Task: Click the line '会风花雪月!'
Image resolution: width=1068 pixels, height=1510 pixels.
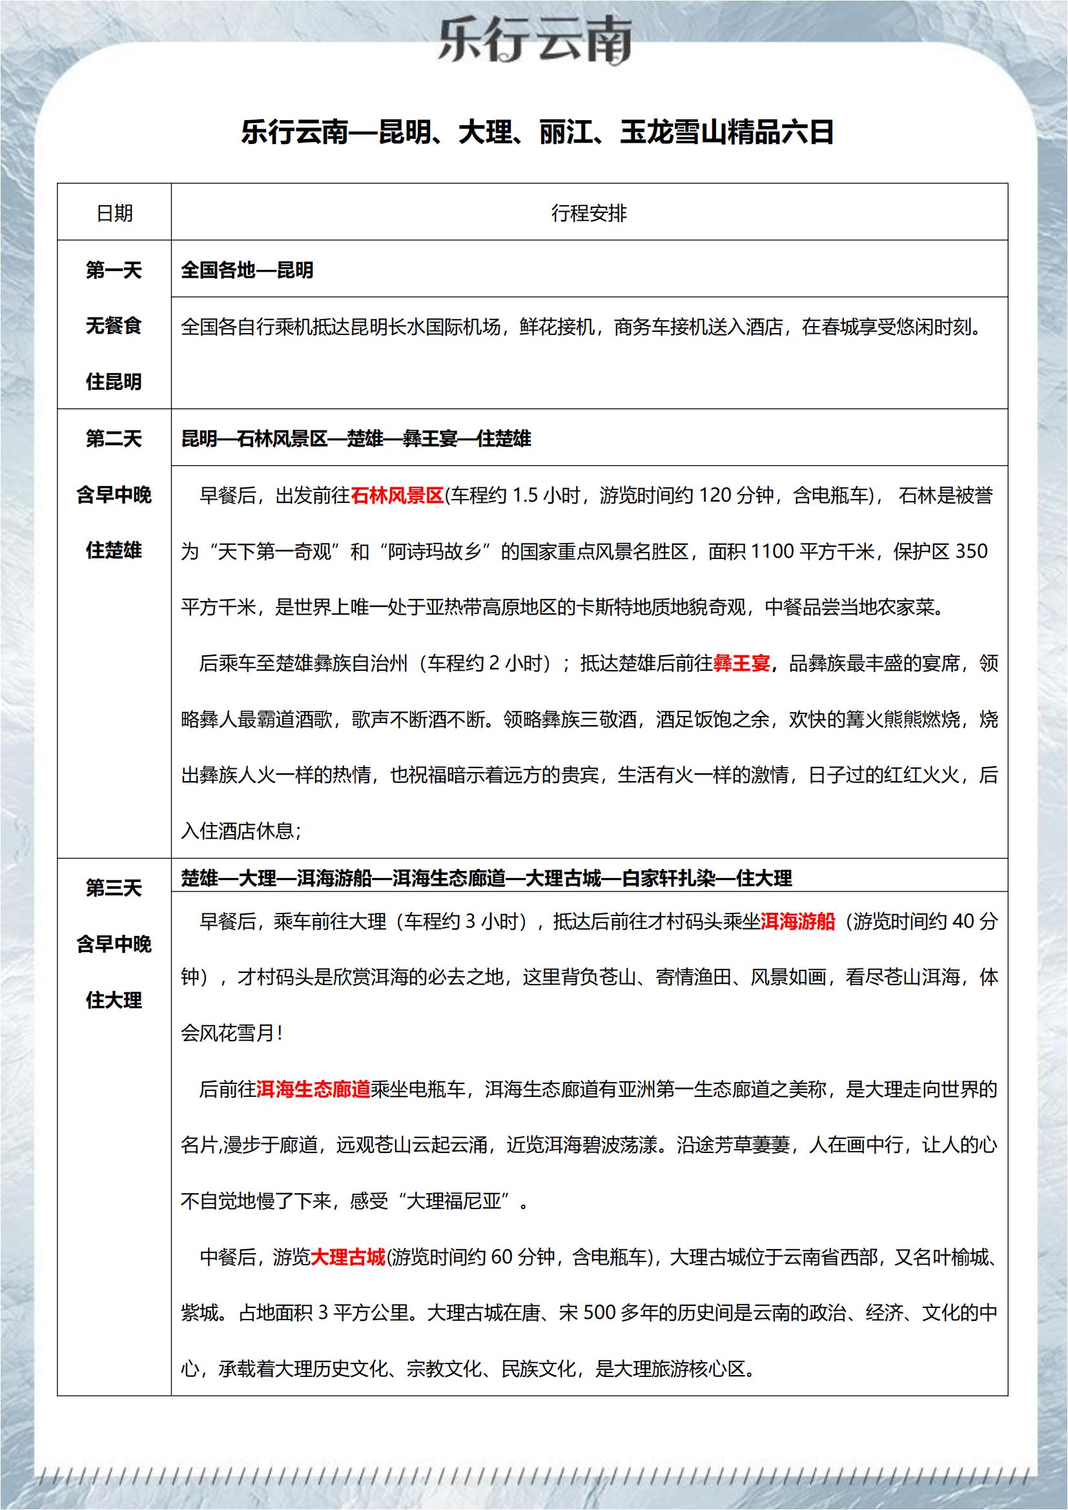Action: (232, 1033)
